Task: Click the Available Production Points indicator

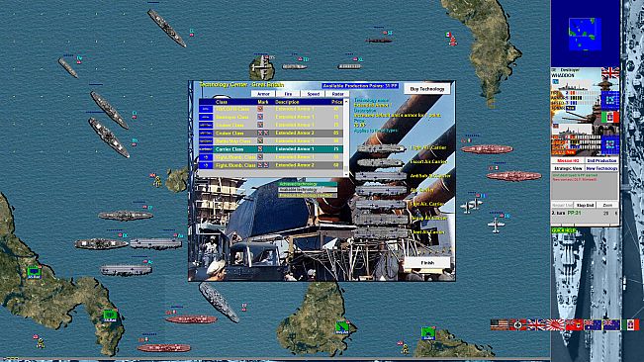Action: point(360,86)
